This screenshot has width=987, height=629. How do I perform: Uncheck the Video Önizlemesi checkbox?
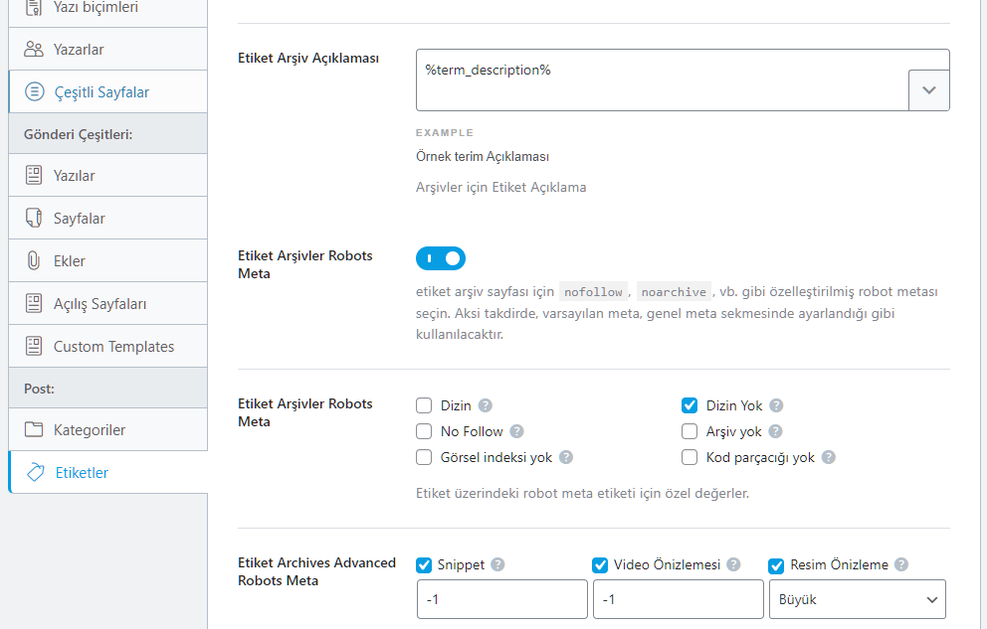coord(600,564)
